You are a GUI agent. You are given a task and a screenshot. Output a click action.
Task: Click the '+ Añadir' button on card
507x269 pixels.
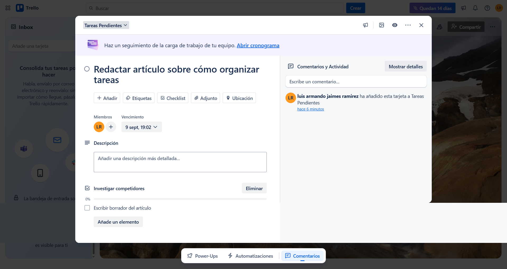tap(107, 98)
